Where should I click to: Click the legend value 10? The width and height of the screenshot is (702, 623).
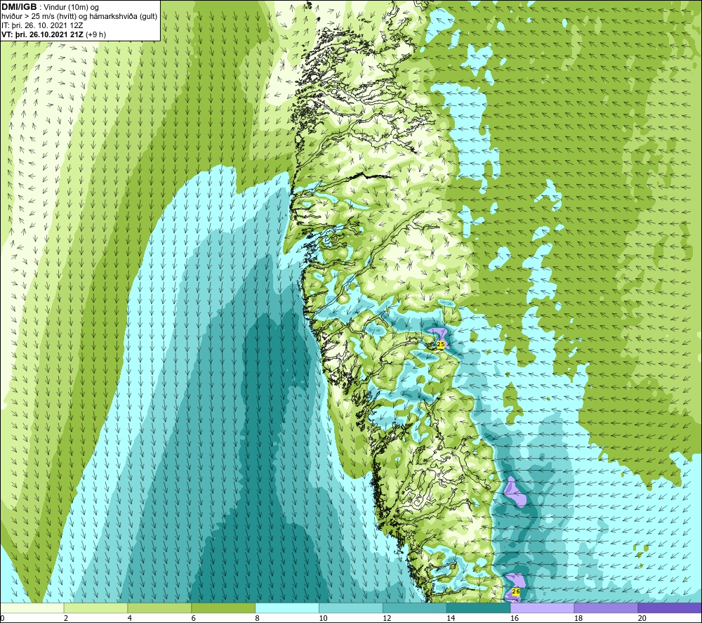click(323, 618)
